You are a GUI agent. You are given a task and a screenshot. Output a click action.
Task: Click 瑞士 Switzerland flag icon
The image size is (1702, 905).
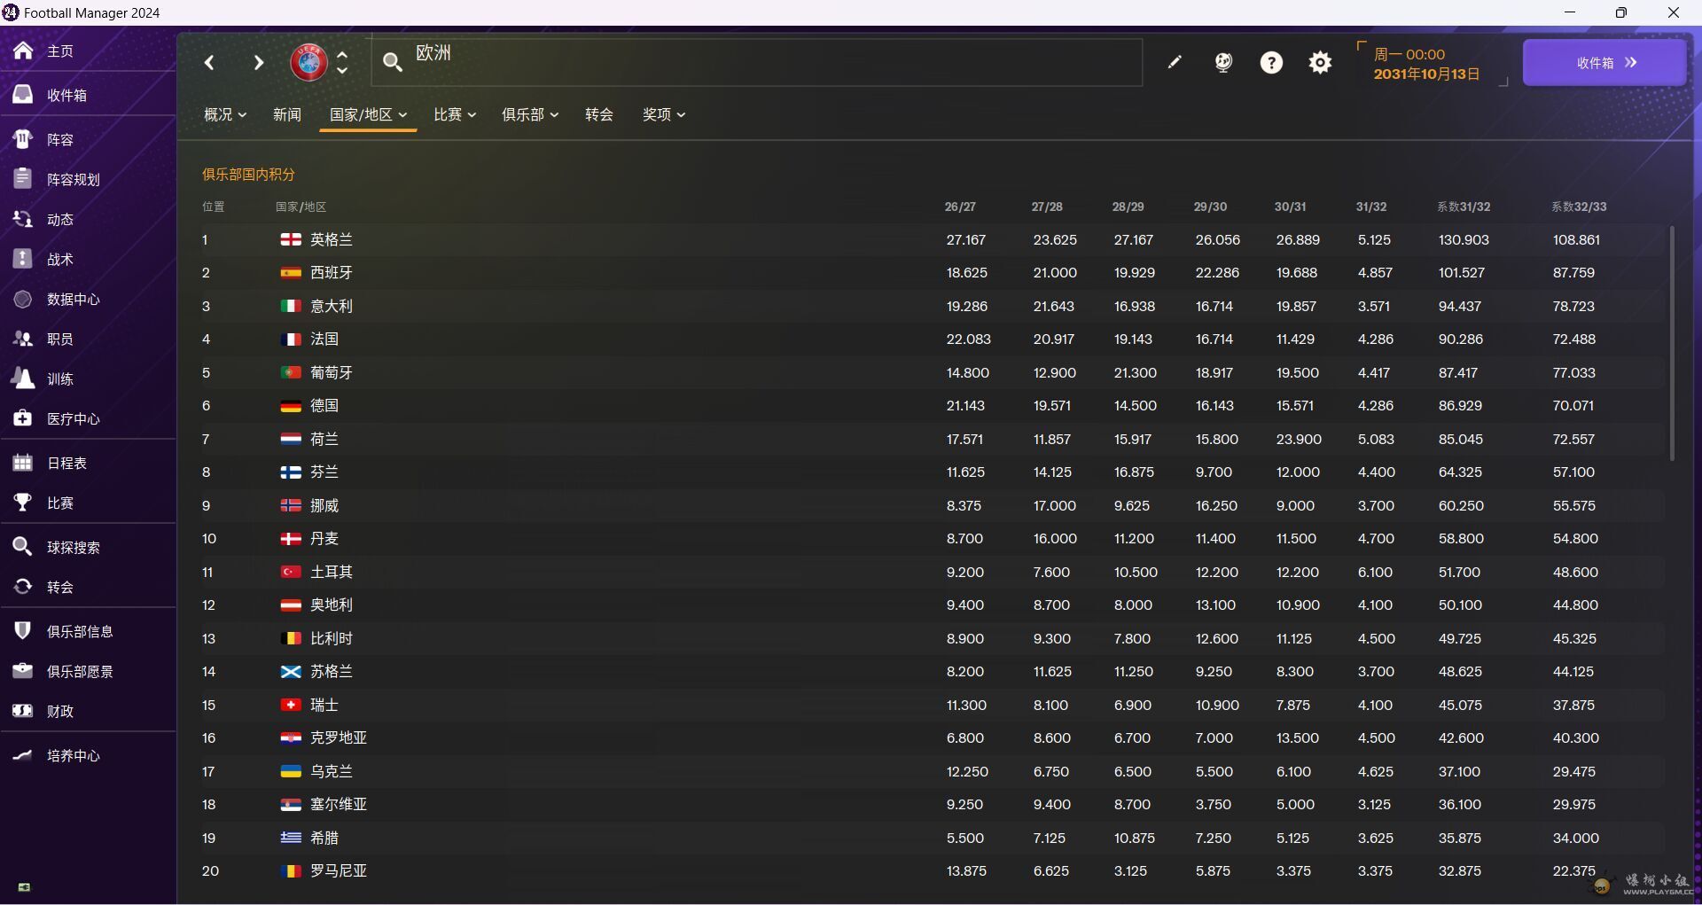point(291,705)
